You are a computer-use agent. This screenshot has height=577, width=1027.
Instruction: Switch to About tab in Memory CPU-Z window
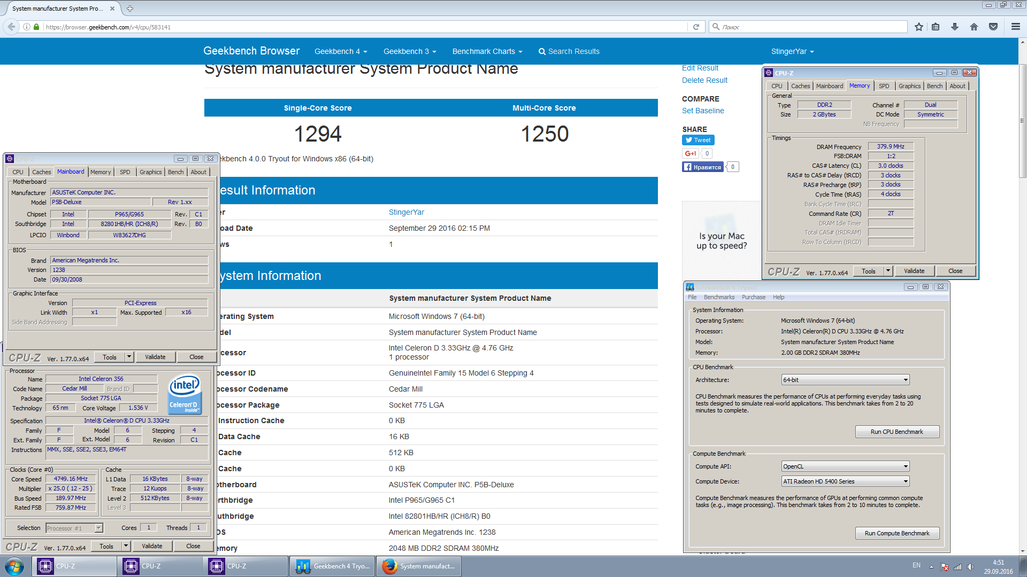tap(957, 86)
